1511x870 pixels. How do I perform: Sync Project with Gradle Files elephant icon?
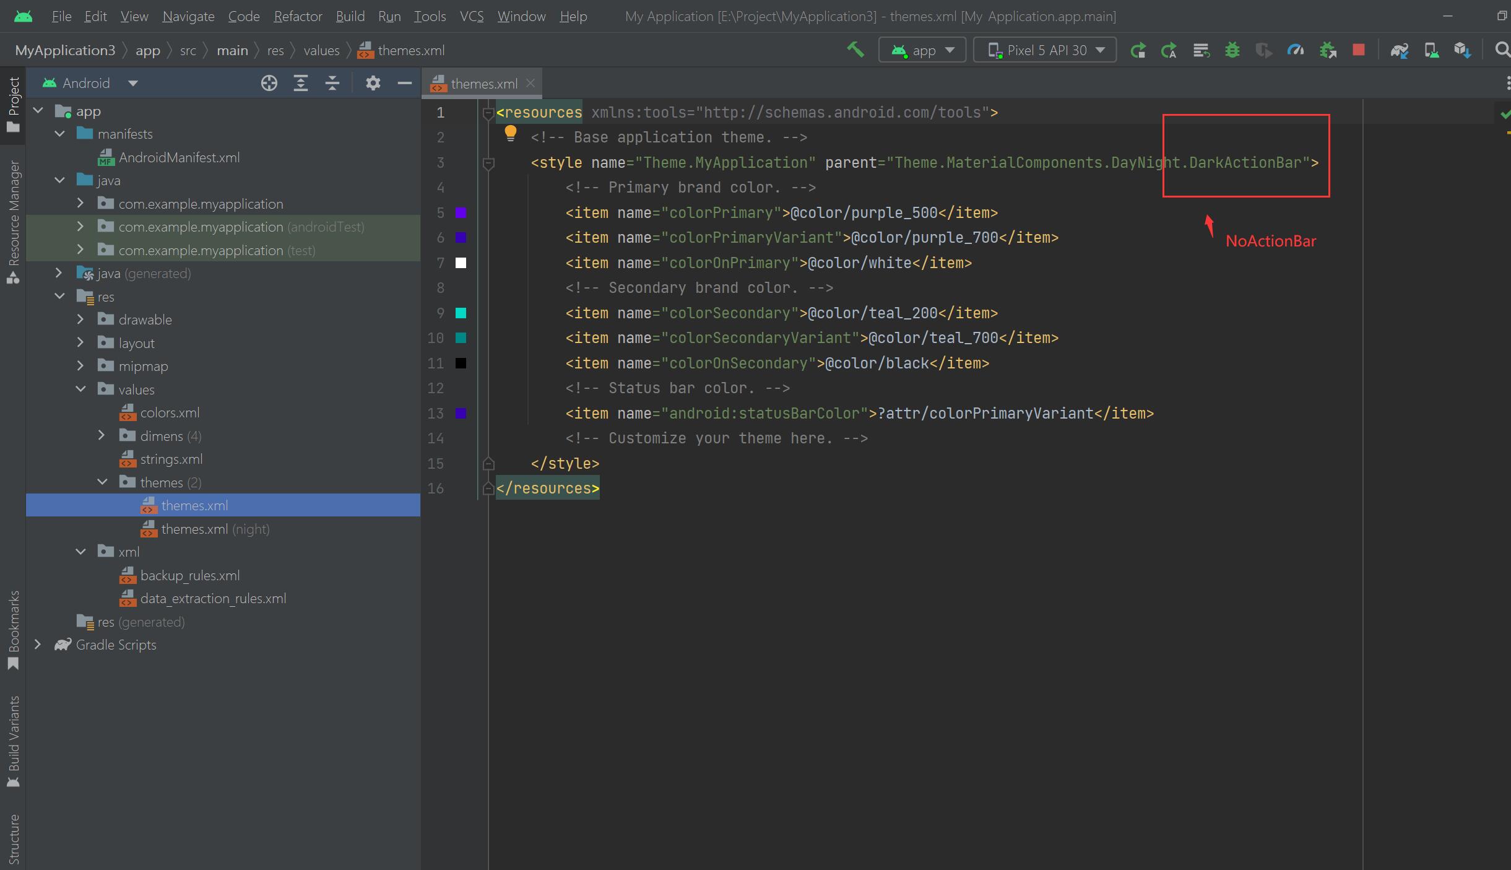pyautogui.click(x=1399, y=50)
